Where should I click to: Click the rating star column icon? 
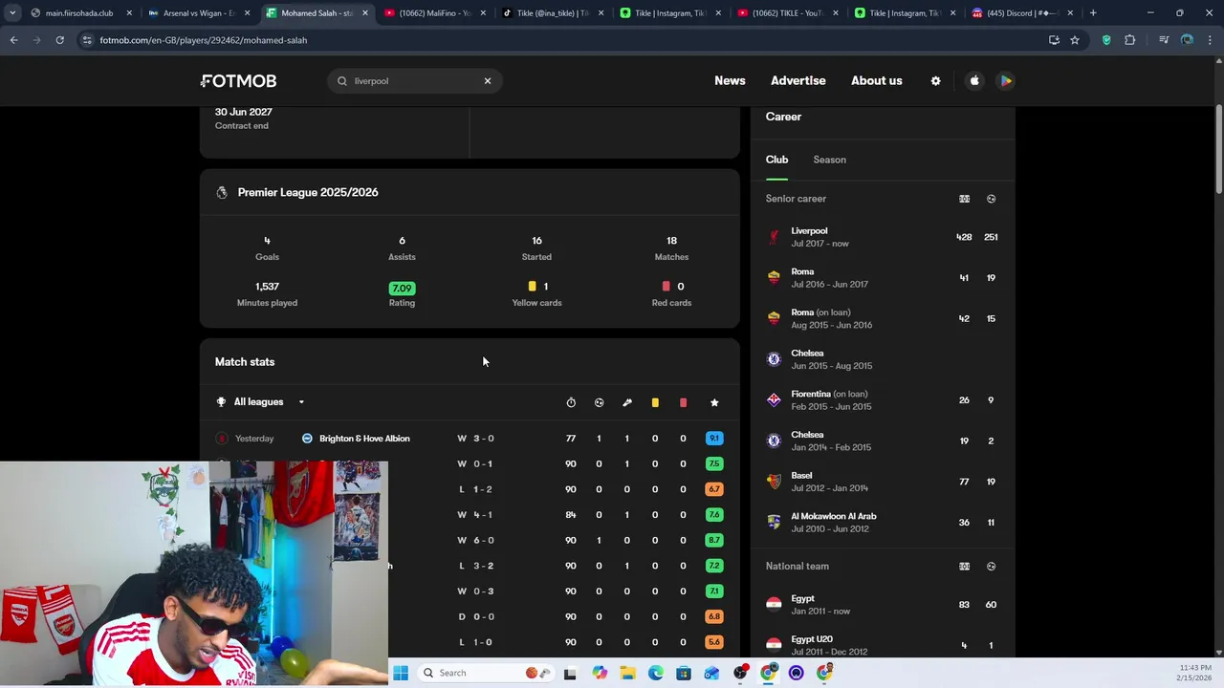(714, 402)
